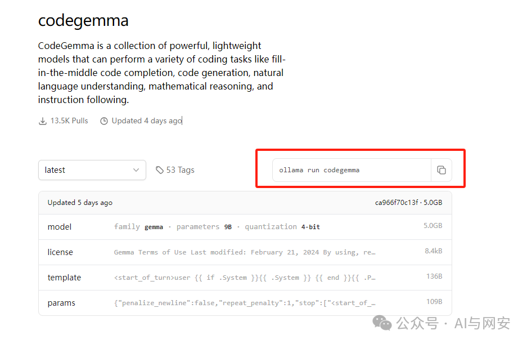Click the download icon beside 13.5K Pulls
The width and height of the screenshot is (527, 344).
coord(43,121)
